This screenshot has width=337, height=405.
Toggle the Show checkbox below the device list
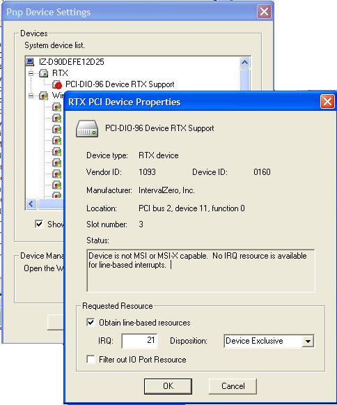[x=39, y=224]
